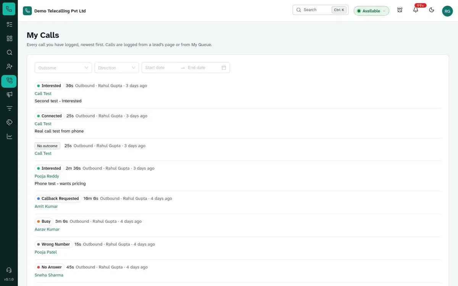Open the search icon in sidebar
Screen dimensions: 458x286
[x=10, y=53]
